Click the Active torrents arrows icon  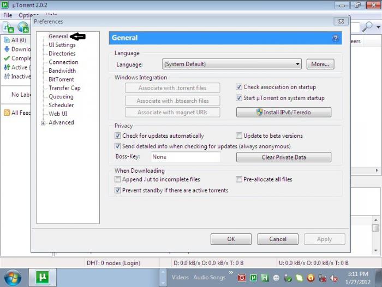point(7,67)
